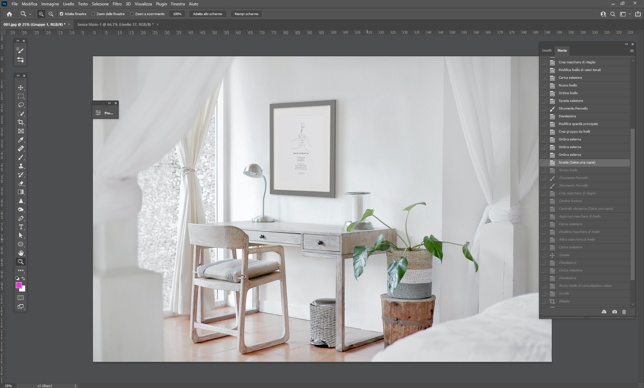Open the zoom tool preset dropdown
Screen dimensions: 644x388
coord(30,14)
